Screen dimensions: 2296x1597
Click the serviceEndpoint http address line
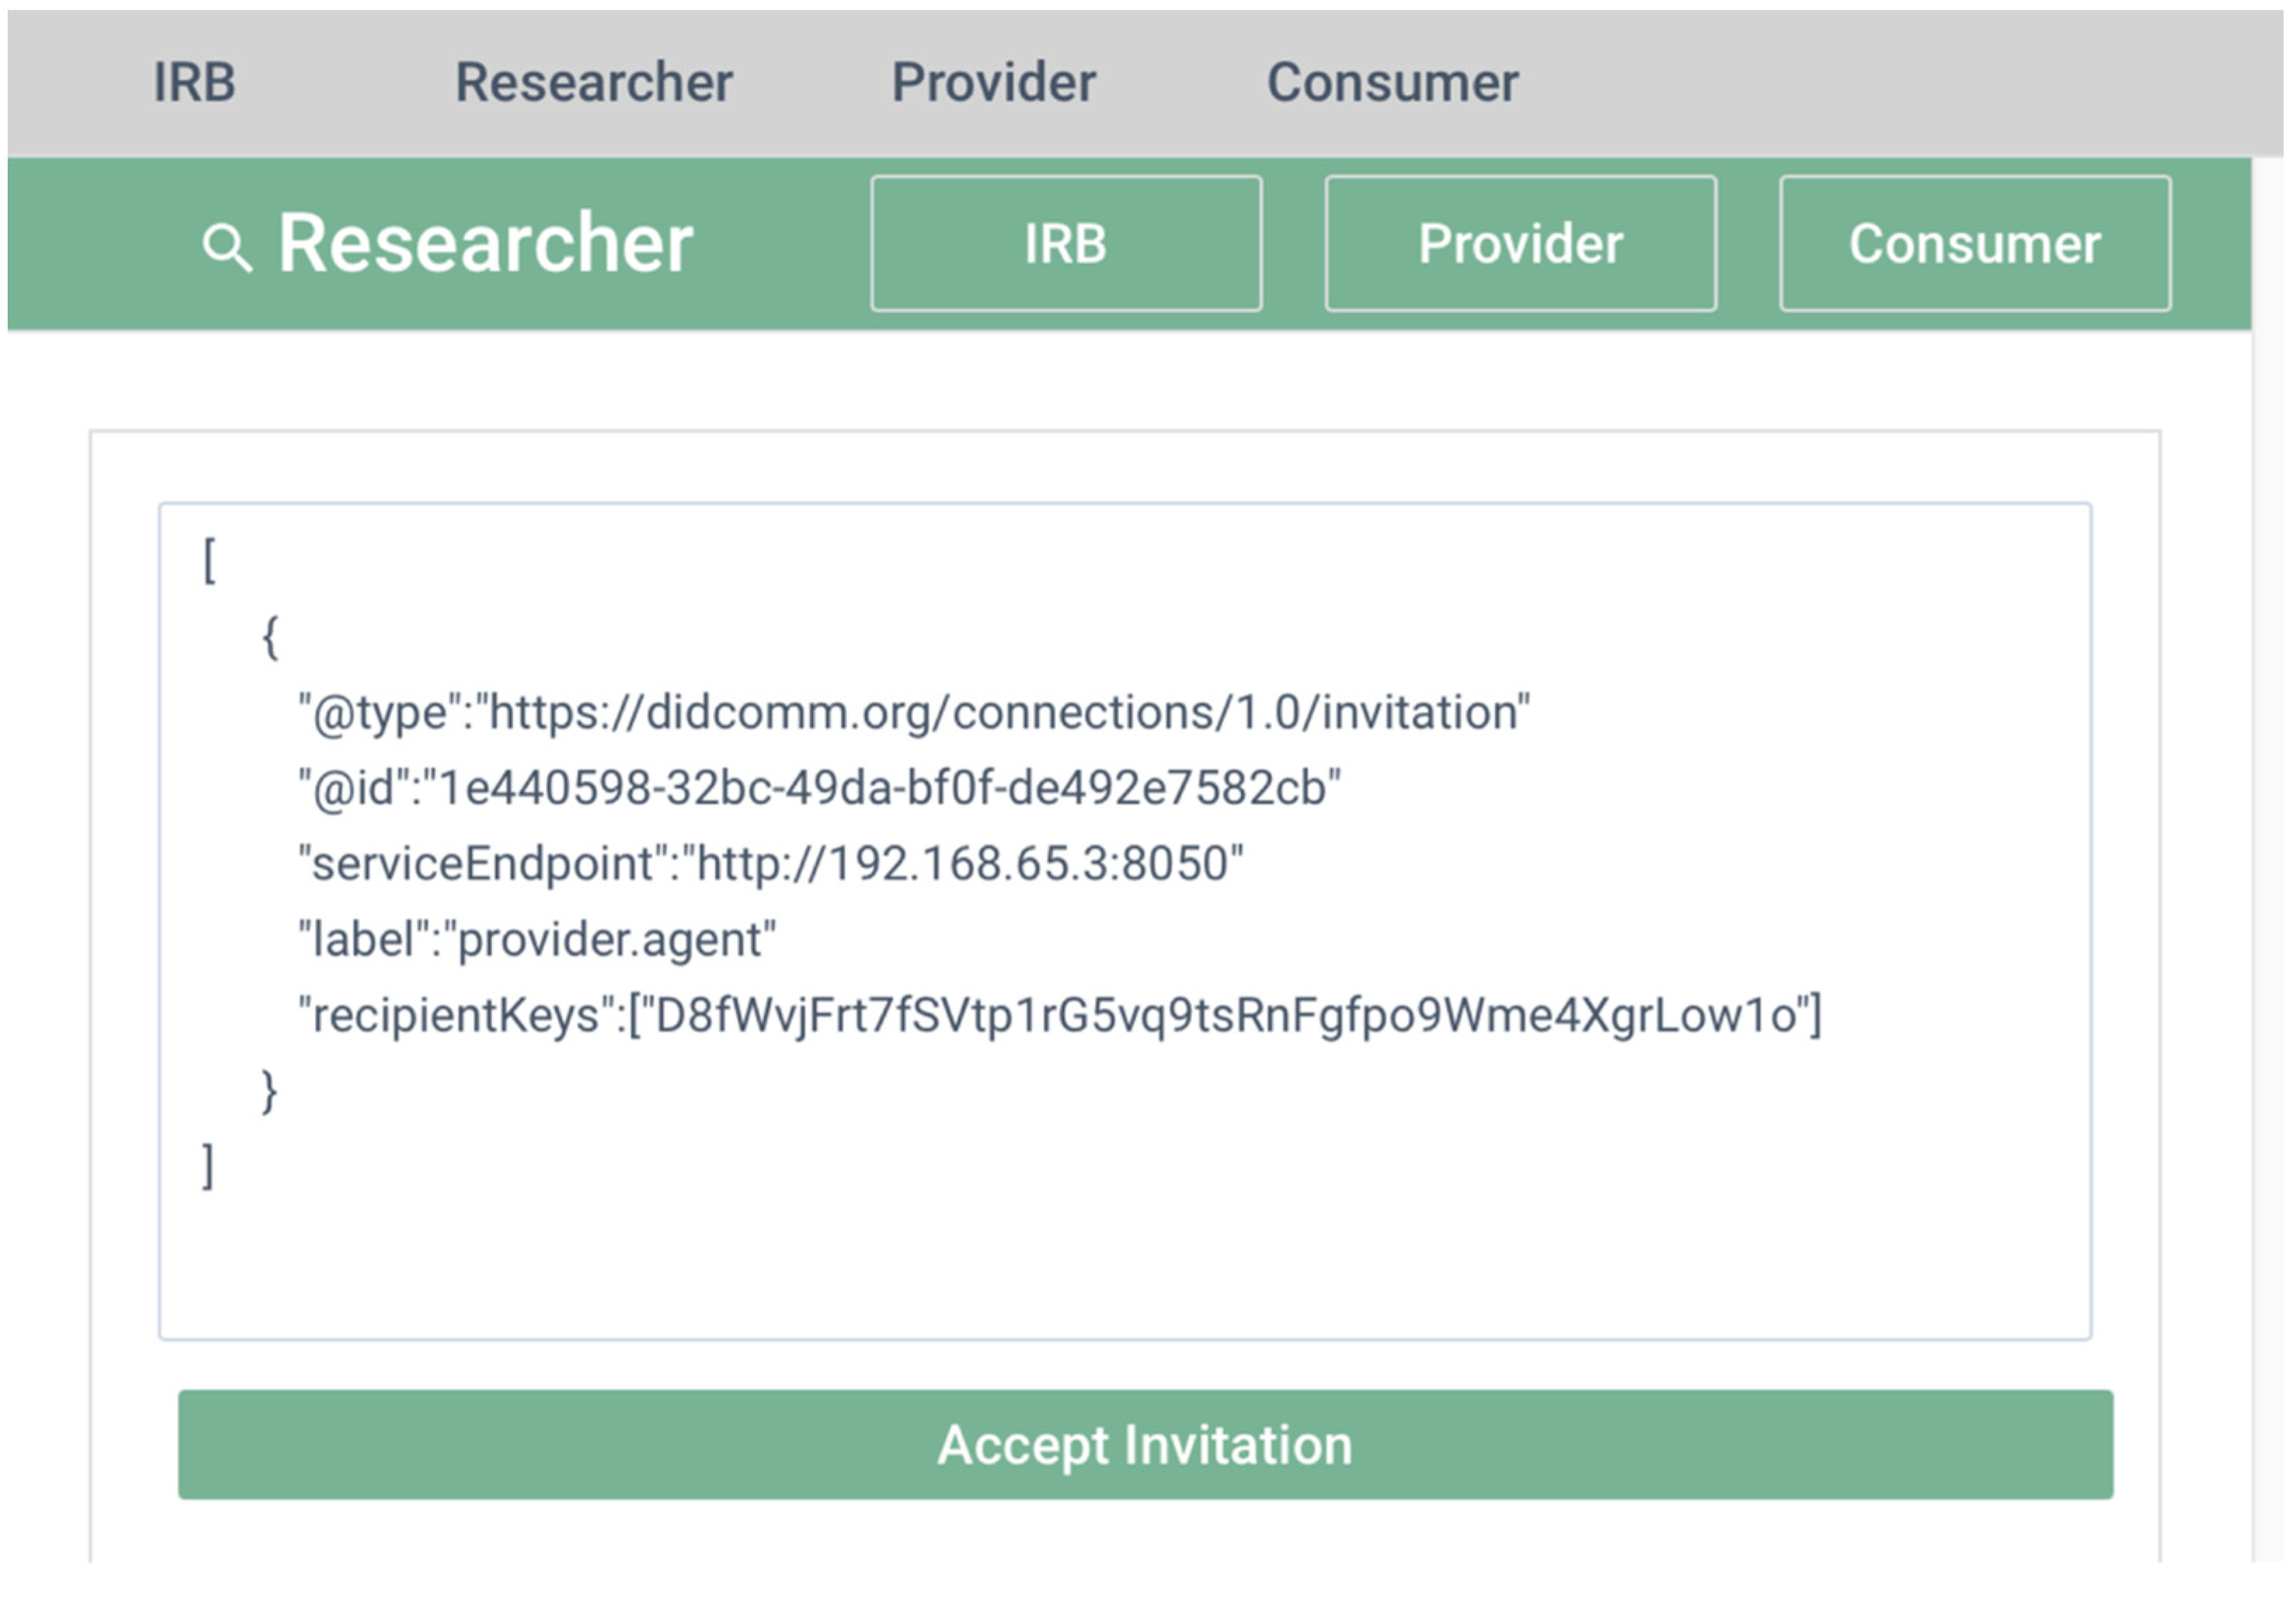click(x=770, y=863)
